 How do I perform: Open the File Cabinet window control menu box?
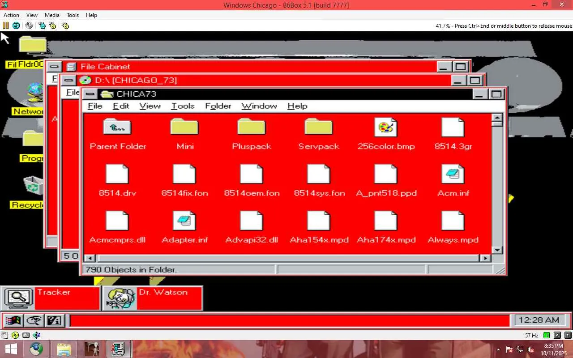click(x=54, y=67)
